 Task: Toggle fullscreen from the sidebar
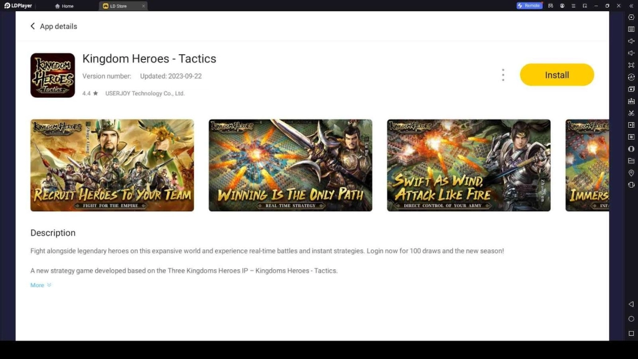click(x=631, y=65)
